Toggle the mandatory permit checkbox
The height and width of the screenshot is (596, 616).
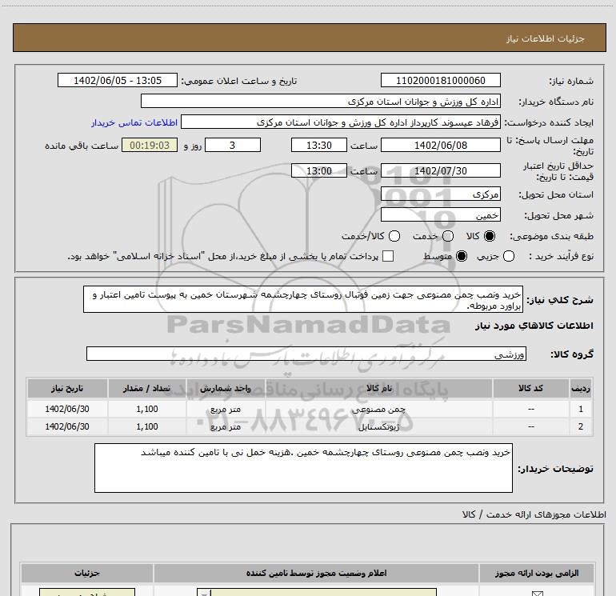(537, 594)
